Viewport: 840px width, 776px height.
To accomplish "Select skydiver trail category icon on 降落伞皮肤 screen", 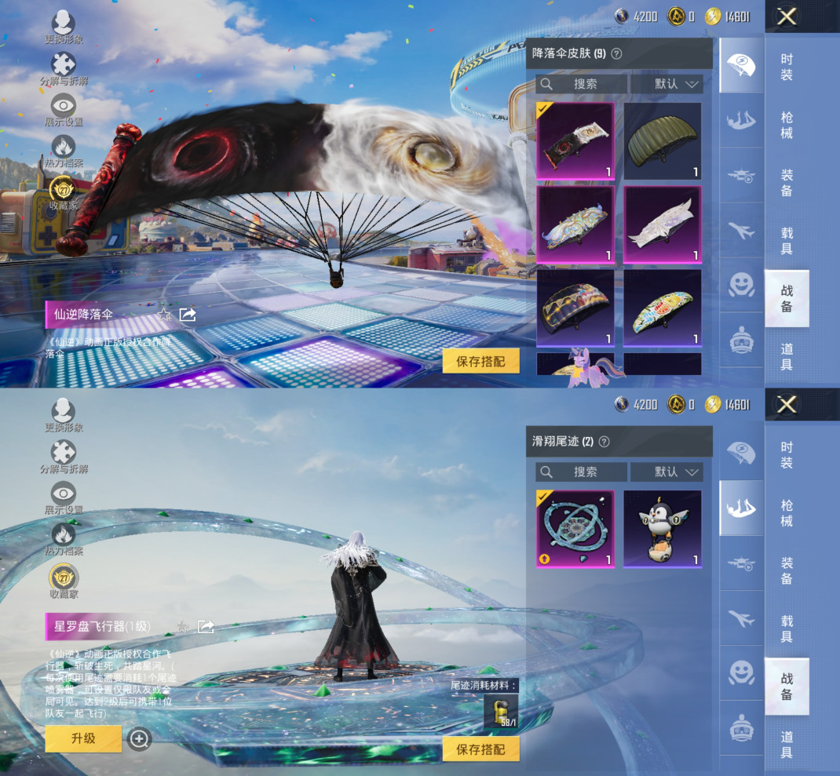I will click(x=741, y=121).
